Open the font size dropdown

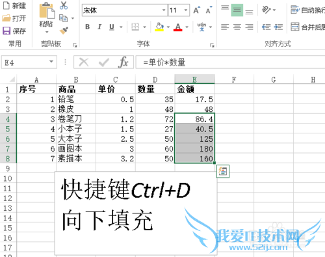pos(186,10)
